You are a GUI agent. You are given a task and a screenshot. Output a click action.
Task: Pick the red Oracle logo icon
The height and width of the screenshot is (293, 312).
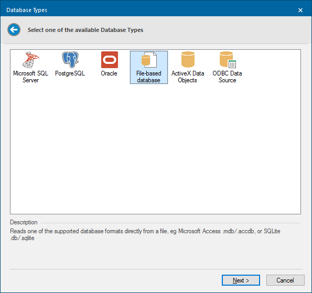click(x=110, y=60)
